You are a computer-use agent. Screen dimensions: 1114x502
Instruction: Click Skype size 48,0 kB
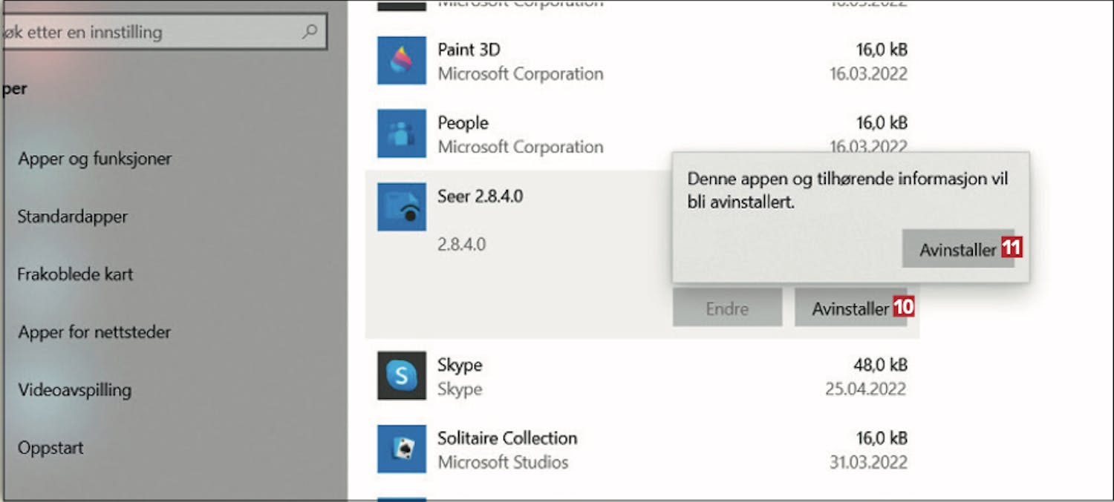(x=880, y=365)
